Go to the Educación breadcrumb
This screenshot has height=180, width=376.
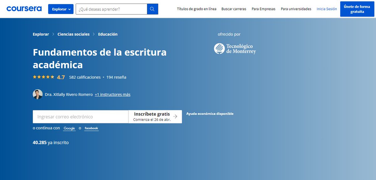click(x=108, y=34)
